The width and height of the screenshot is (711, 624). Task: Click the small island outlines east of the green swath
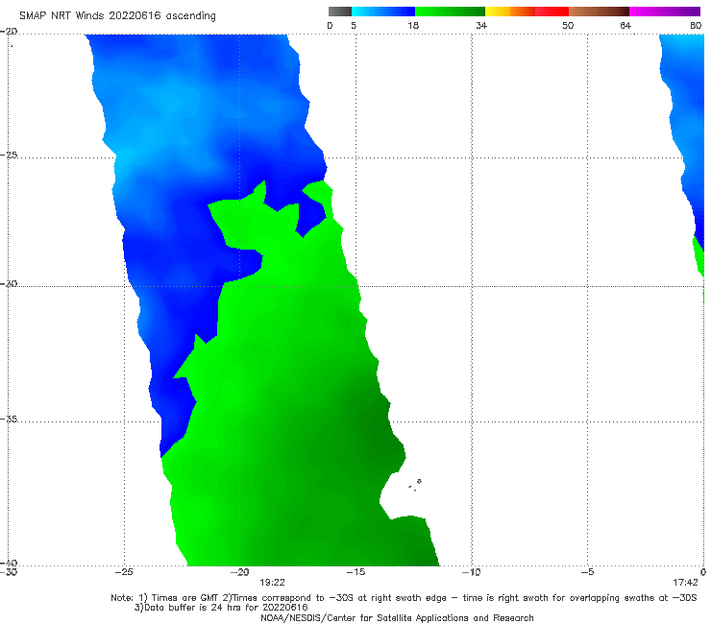pyautogui.click(x=415, y=485)
